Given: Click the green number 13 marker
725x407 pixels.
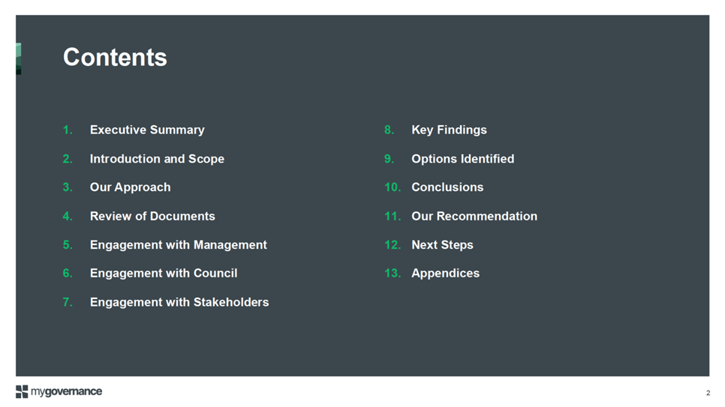Looking at the screenshot, I should pyautogui.click(x=393, y=274).
